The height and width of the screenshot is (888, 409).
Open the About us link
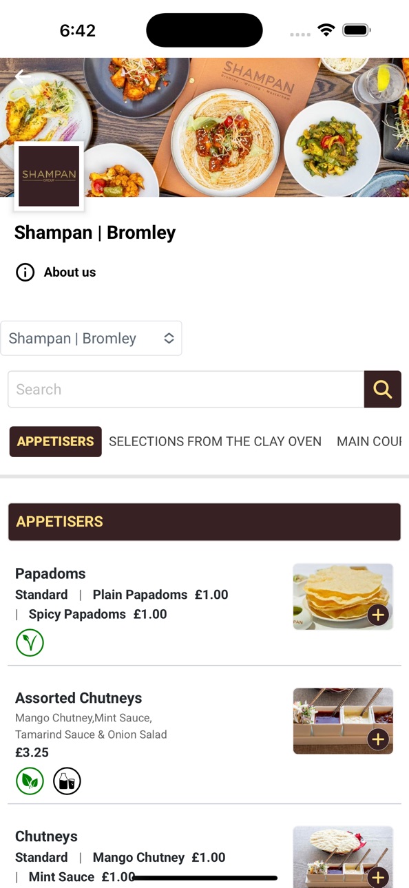pyautogui.click(x=70, y=273)
